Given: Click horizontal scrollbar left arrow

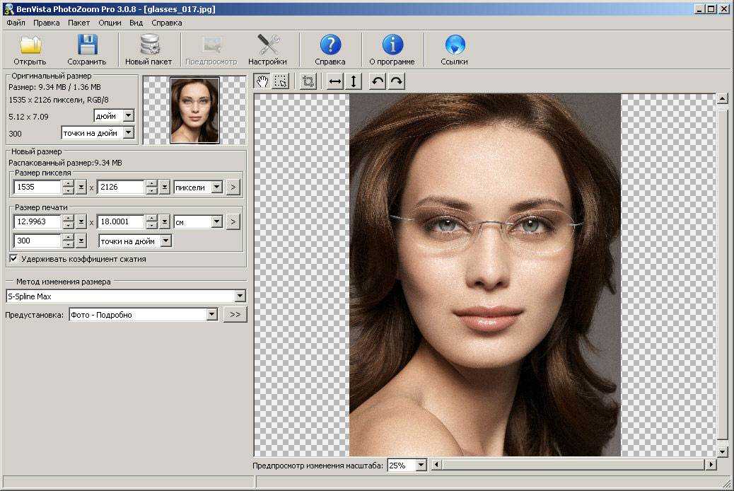Looking at the screenshot, I should click(437, 465).
